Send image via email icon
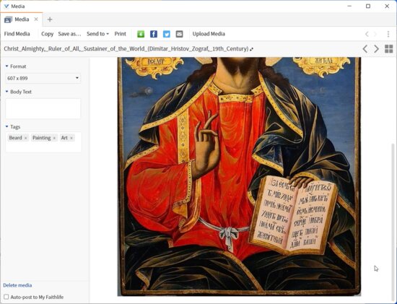This screenshot has width=397, height=304. pos(179,34)
